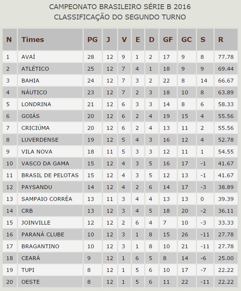The height and width of the screenshot is (291, 241).
Task: Click the 'PG' points column header
Action: pos(92,39)
